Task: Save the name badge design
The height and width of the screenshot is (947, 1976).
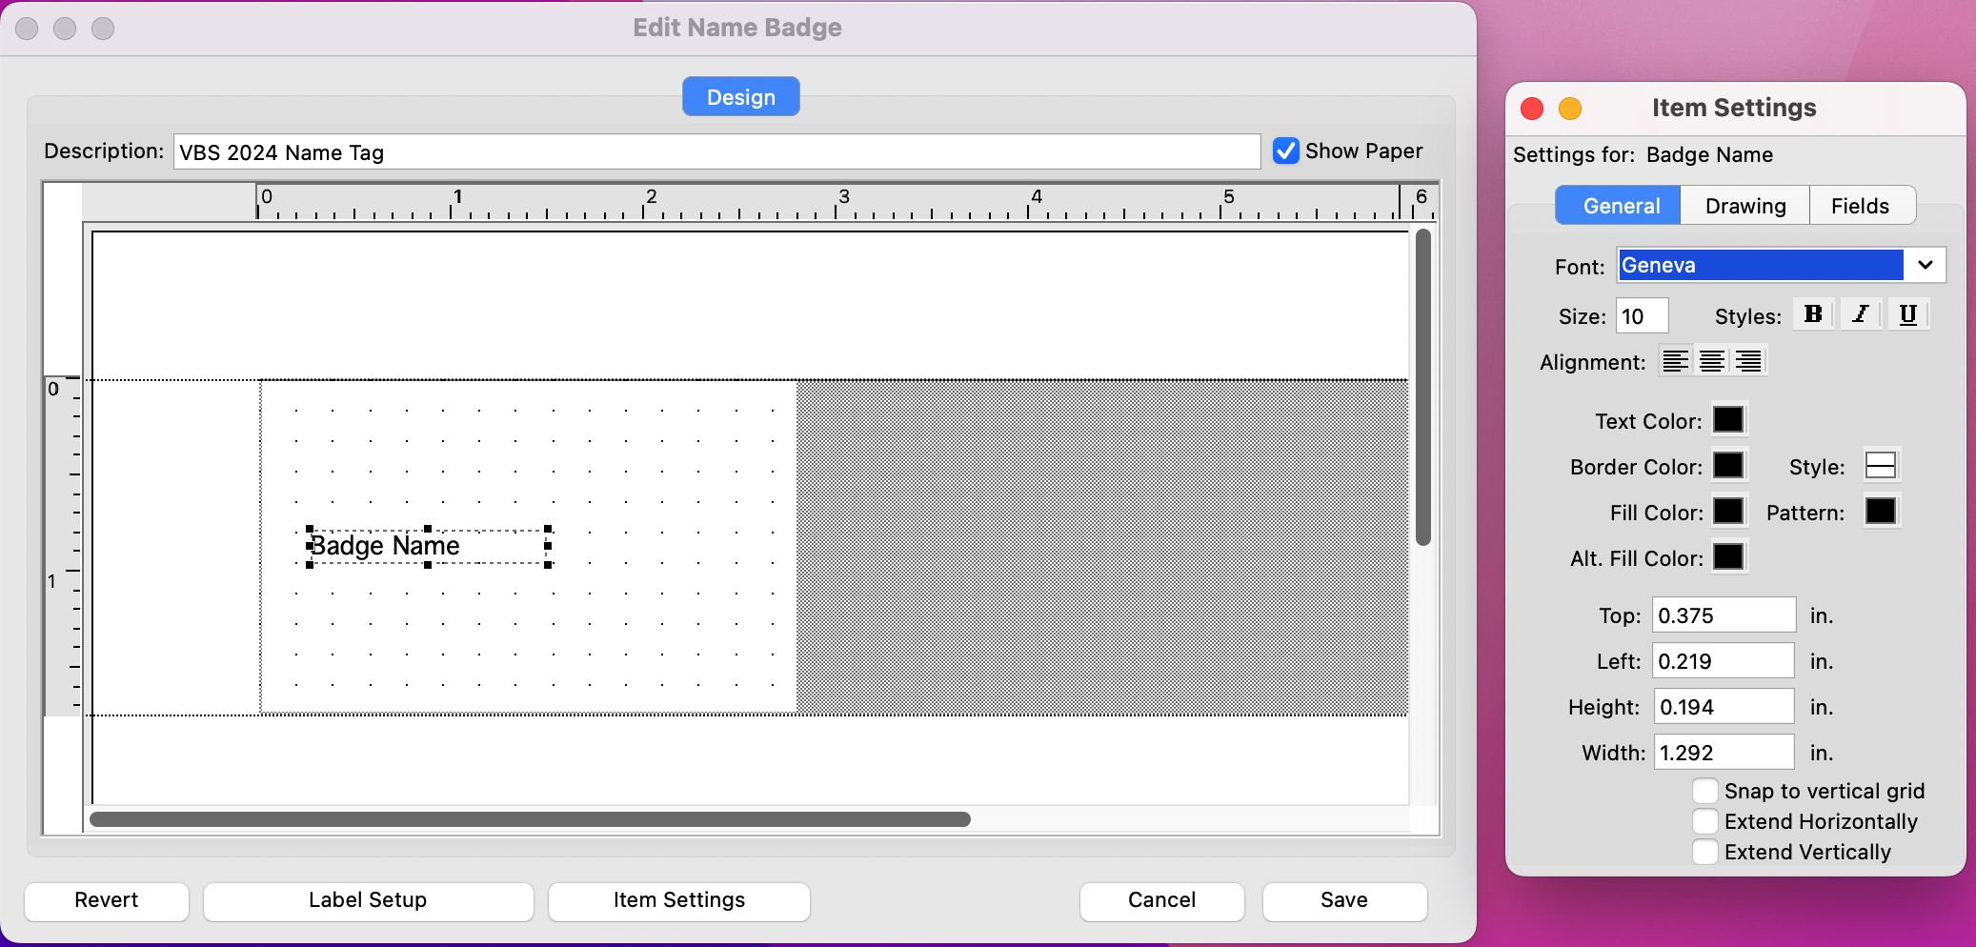Action: coord(1343,900)
